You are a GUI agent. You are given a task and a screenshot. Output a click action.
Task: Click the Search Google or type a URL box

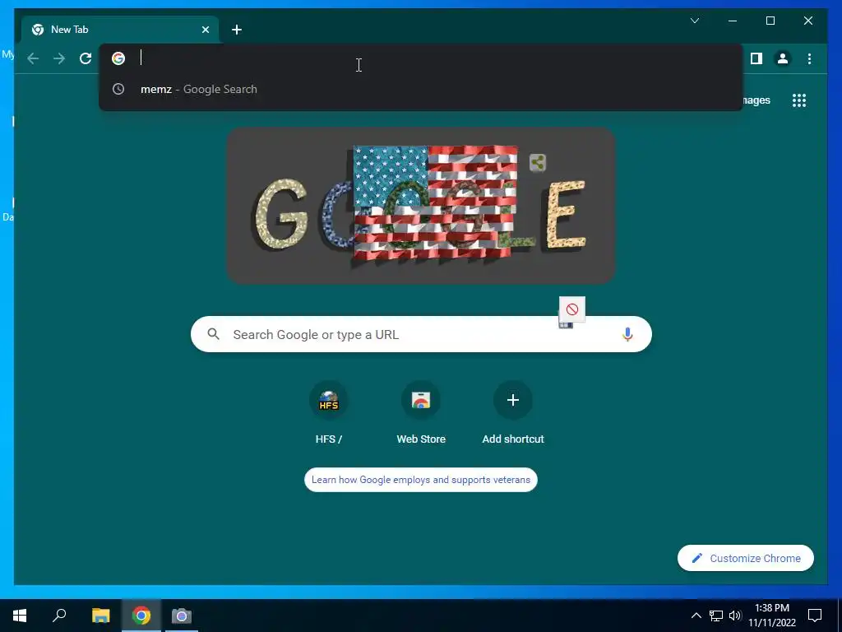pyautogui.click(x=421, y=334)
